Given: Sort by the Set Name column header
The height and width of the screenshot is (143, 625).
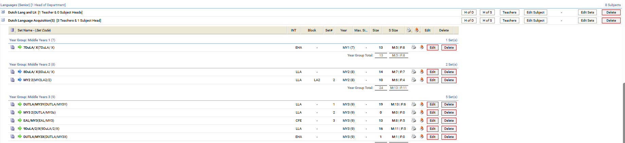Looking at the screenshot, I should coord(34,30).
